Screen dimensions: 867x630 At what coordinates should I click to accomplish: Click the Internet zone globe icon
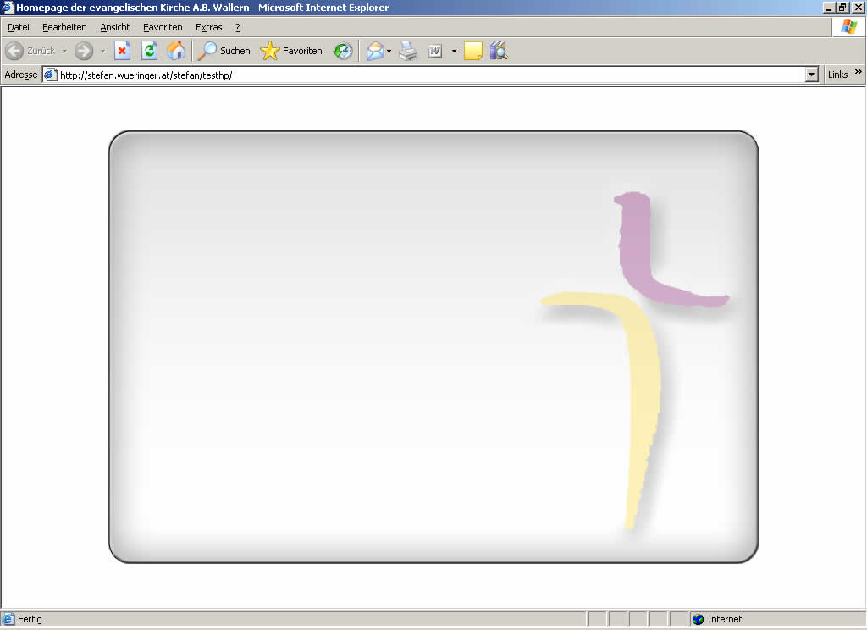click(698, 619)
